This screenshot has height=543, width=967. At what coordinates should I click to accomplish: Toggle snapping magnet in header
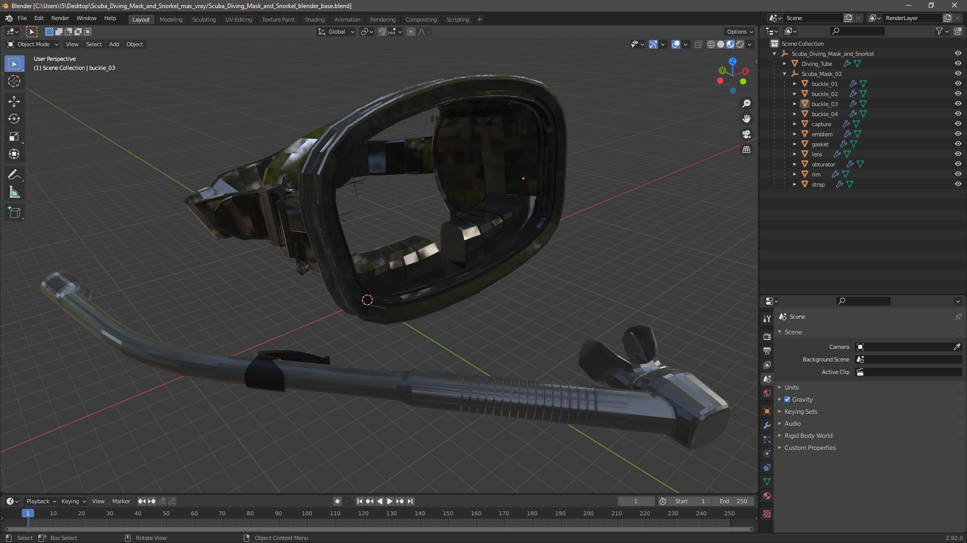point(382,32)
